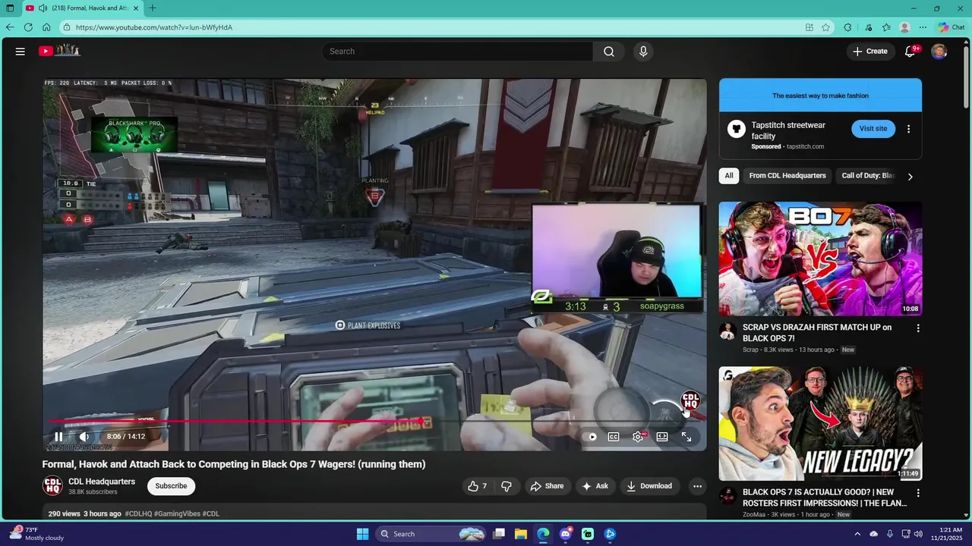
Task: Open ZooMaa channel avatar in recommendations
Action: coord(727,497)
